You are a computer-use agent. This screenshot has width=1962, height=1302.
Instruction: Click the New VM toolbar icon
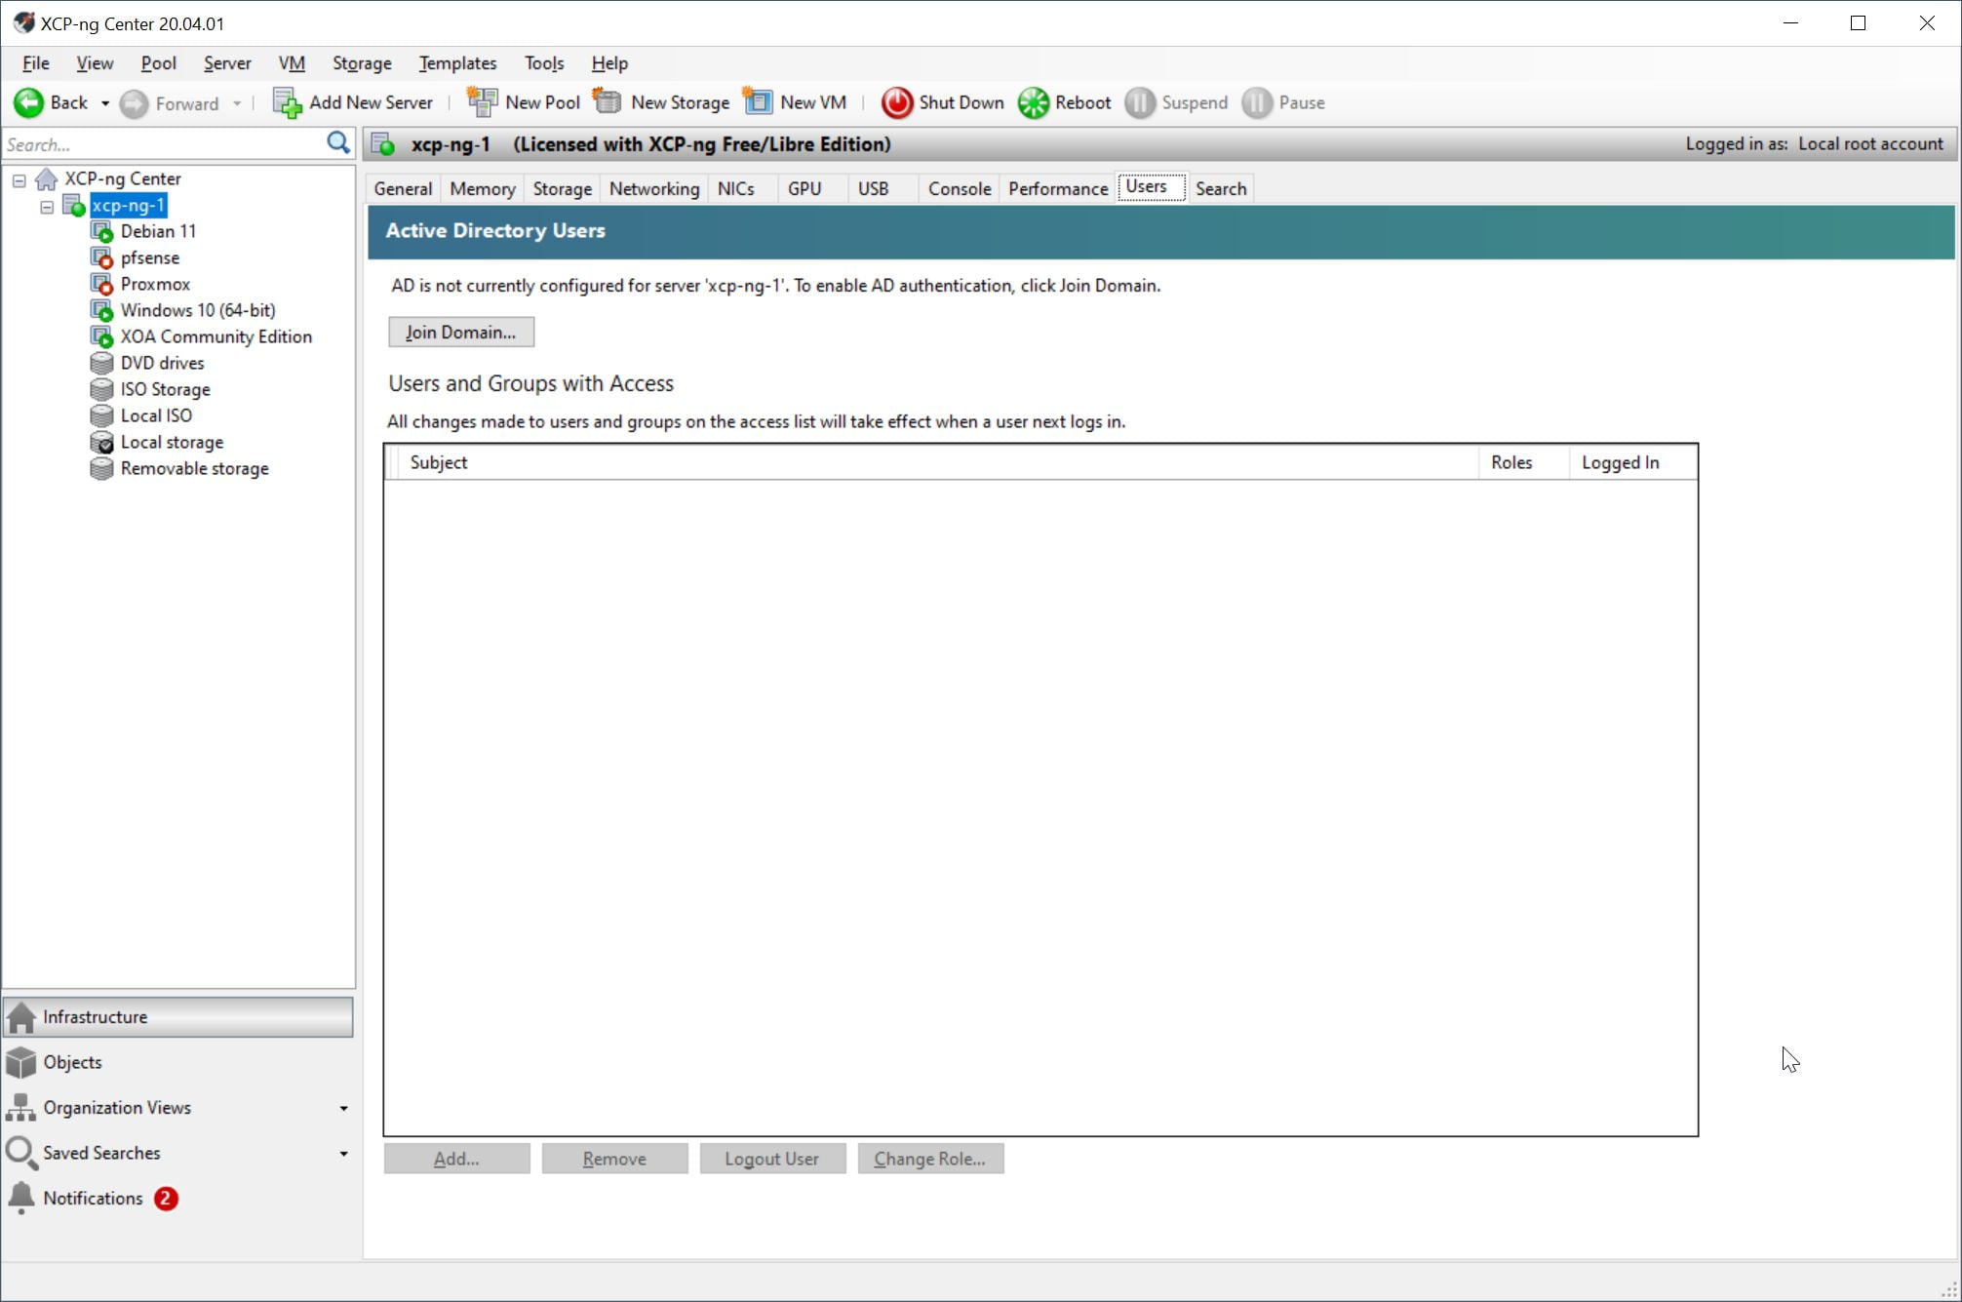[x=758, y=102]
